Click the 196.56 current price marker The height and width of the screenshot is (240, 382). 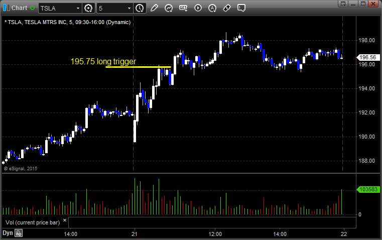tap(368, 57)
